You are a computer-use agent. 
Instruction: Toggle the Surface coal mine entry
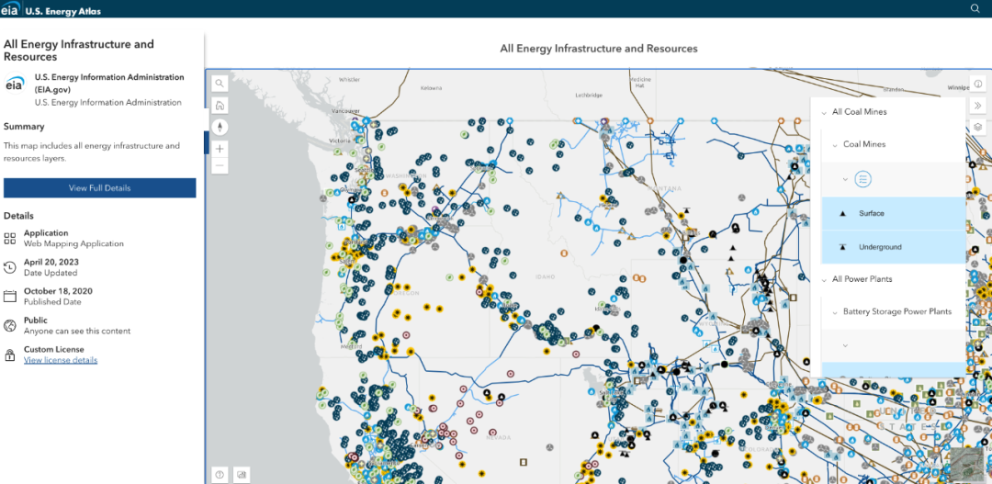[x=871, y=214]
